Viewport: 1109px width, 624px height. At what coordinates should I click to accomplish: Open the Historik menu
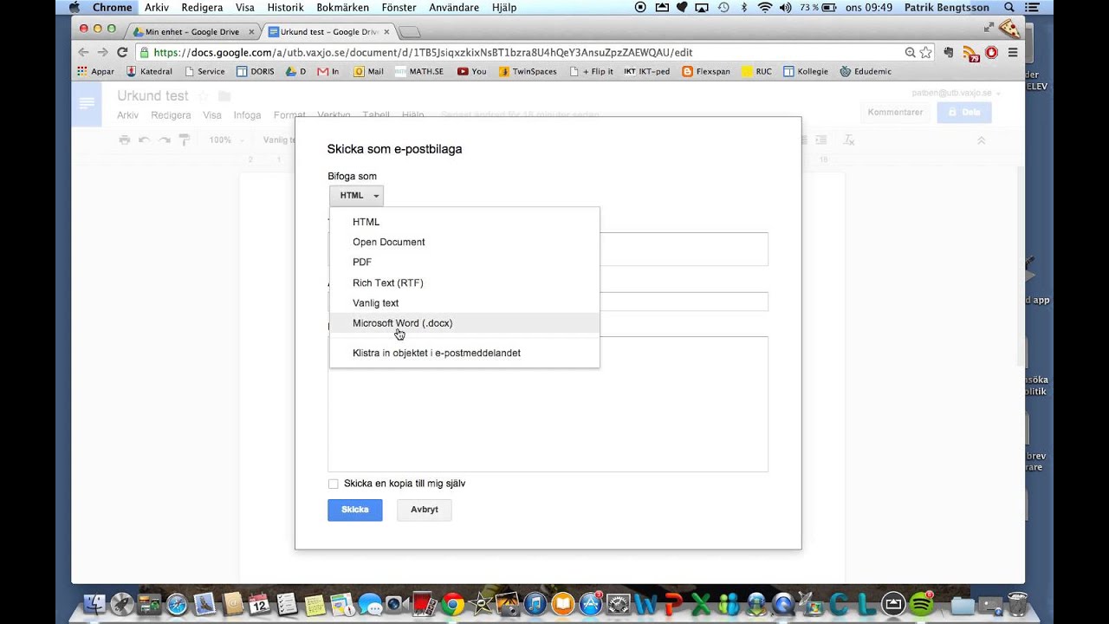coord(285,8)
